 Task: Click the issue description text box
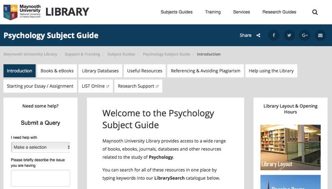[41, 179]
